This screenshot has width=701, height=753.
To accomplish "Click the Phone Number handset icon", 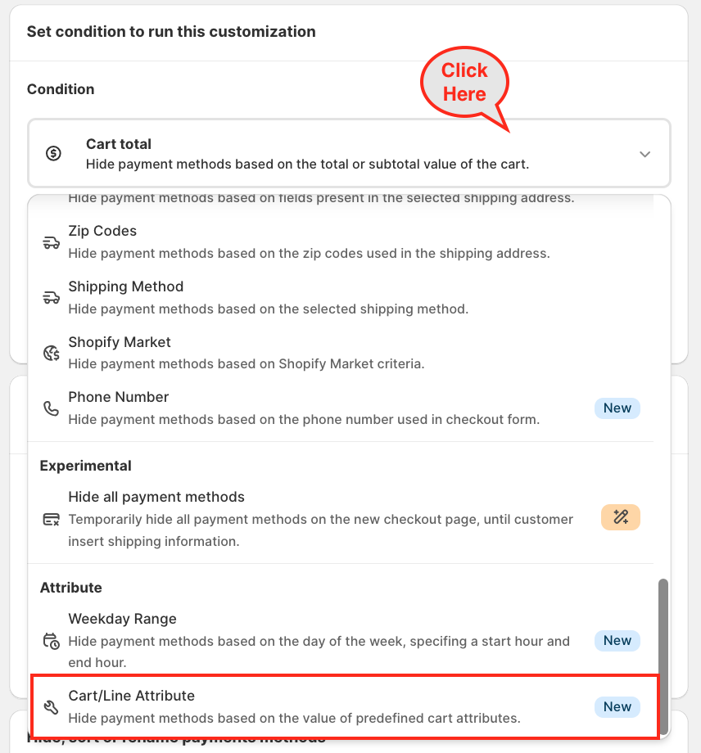I will (51, 408).
